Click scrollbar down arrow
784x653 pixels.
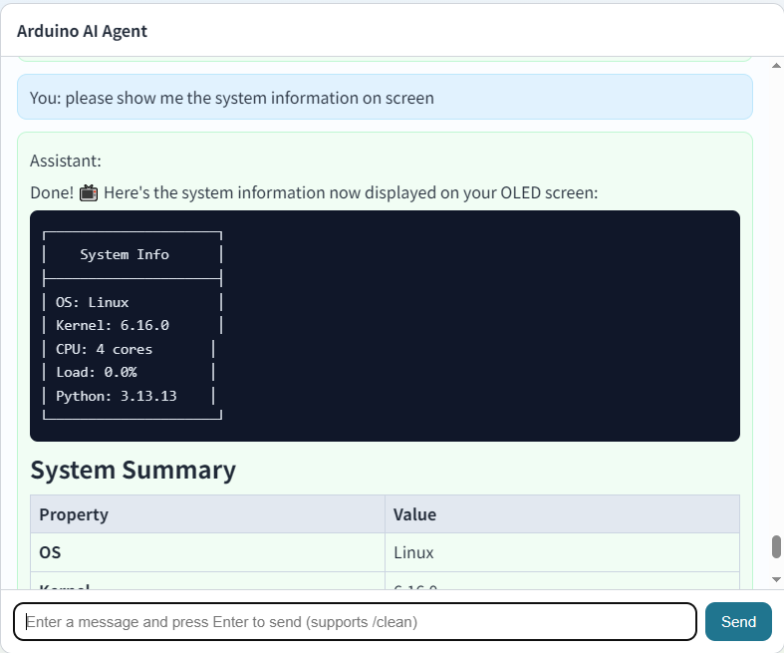776,579
